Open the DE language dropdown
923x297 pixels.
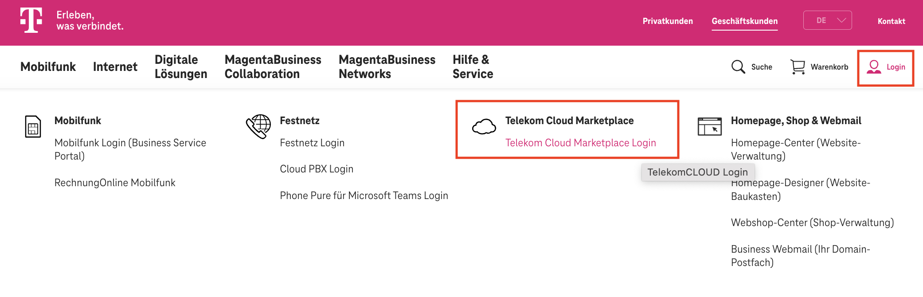pyautogui.click(x=827, y=20)
